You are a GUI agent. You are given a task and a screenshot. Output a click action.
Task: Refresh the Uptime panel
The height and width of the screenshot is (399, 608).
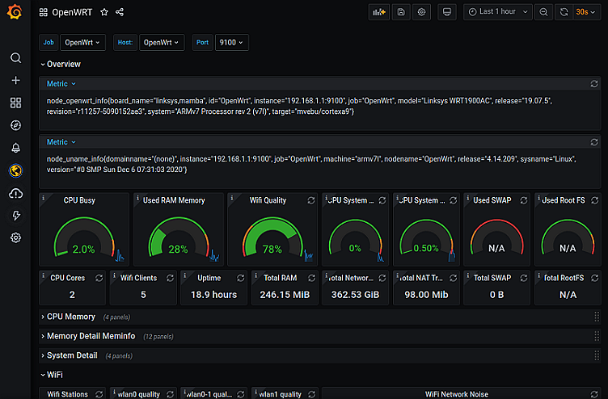(x=240, y=278)
